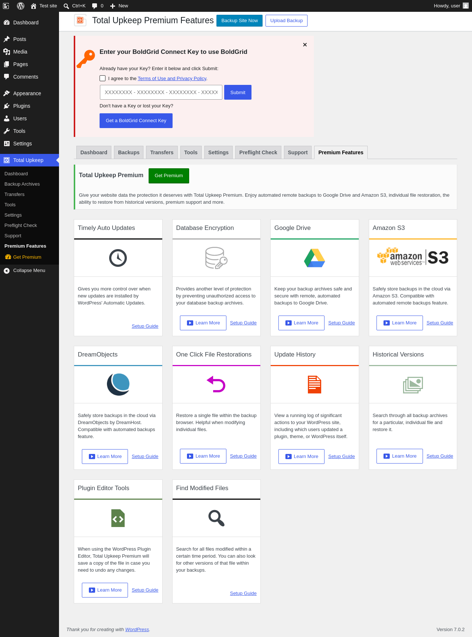Viewport: 472px width, 637px height.
Task: Open the Test site home icon
Action: coord(34,6)
